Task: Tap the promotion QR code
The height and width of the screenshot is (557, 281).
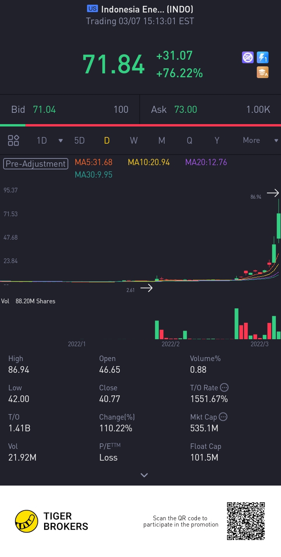Action: [x=246, y=521]
